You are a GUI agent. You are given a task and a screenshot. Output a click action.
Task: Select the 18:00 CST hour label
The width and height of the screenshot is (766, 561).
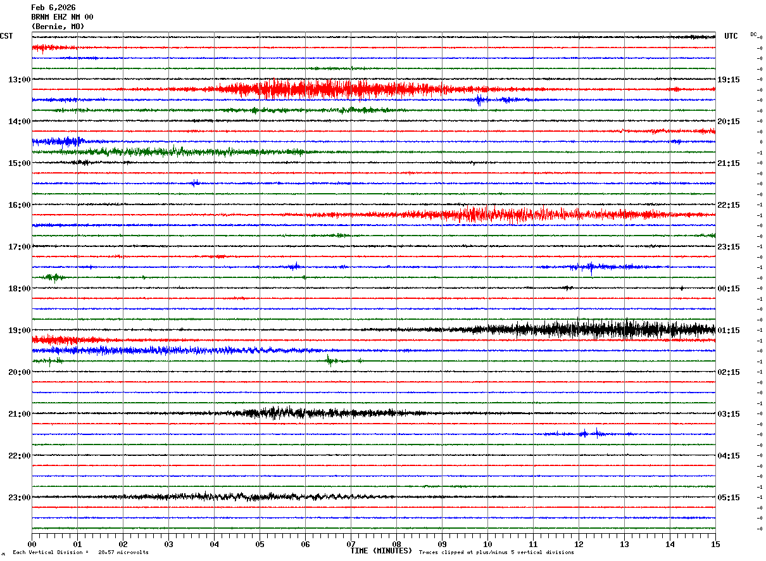click(20, 289)
